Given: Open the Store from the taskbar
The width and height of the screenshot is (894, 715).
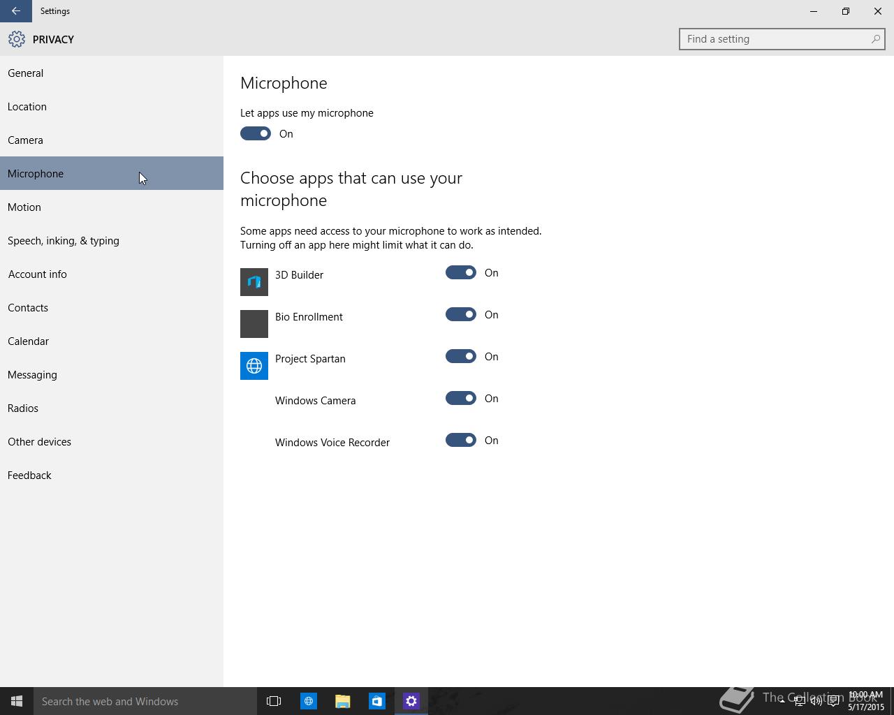Looking at the screenshot, I should coord(376,701).
